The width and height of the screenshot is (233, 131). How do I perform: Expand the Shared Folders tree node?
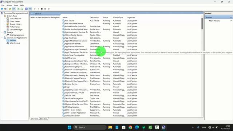tap(5, 24)
